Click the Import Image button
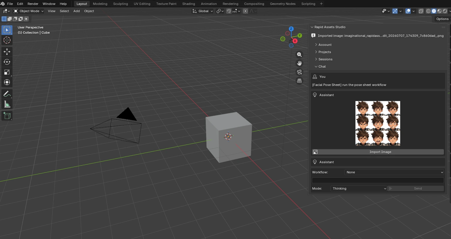 (x=378, y=152)
